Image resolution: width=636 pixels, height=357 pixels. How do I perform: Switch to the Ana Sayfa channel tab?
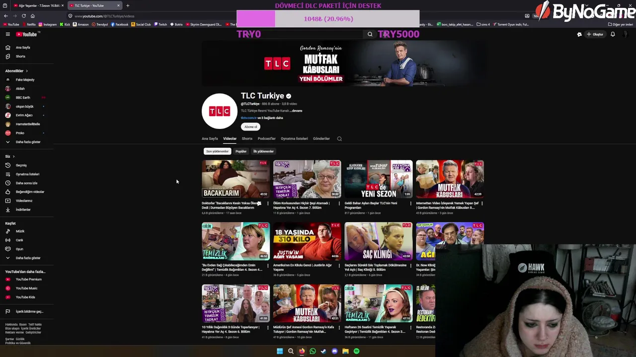point(210,139)
